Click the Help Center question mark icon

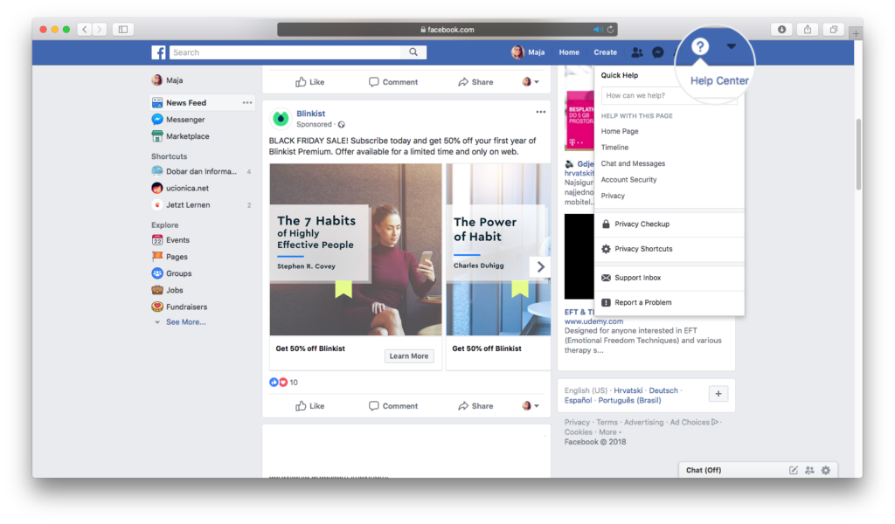click(699, 47)
